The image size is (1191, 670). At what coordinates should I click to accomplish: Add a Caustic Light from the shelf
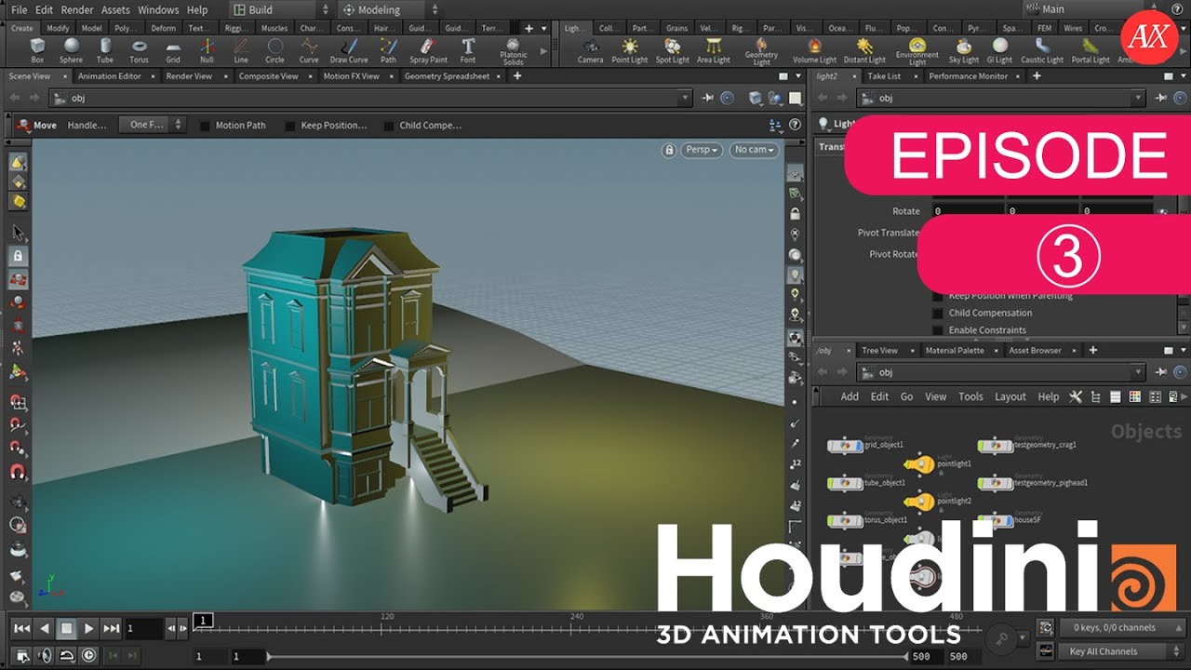tap(1042, 50)
